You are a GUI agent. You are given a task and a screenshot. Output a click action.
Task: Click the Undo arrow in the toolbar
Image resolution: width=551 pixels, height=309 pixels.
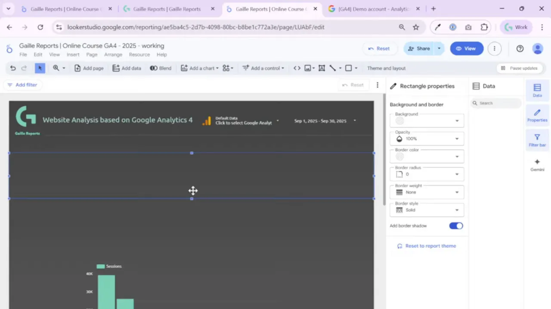13,68
